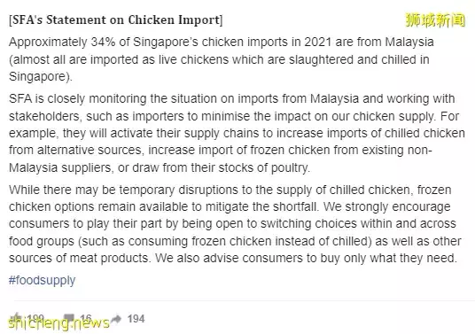Click the phrase 'mitigate the shortfall'
The width and height of the screenshot is (475, 334).
(x=261, y=206)
